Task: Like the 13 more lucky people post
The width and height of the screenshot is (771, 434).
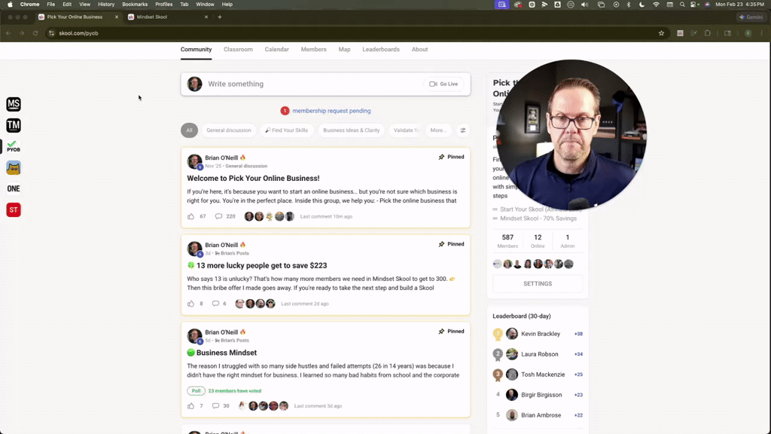Action: 190,304
